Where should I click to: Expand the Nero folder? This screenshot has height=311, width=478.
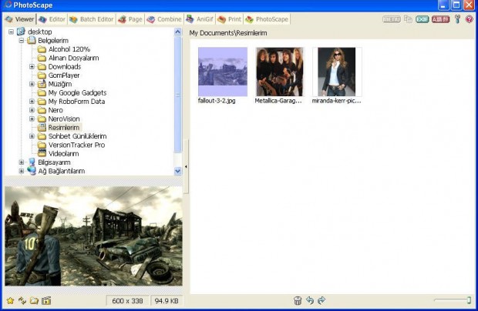coord(32,110)
